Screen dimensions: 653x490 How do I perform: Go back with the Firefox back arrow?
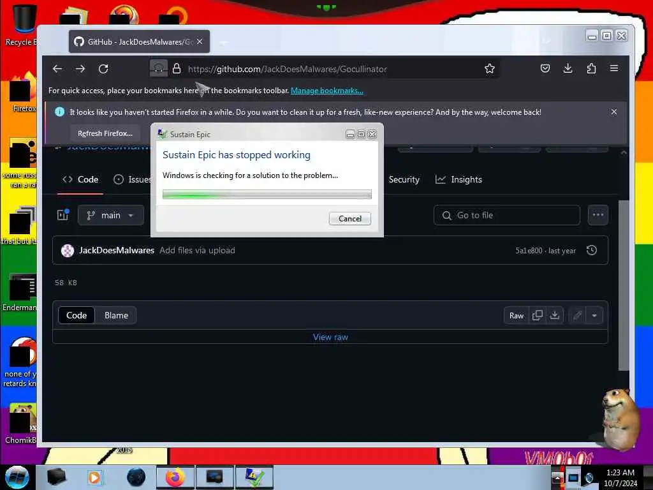point(57,69)
